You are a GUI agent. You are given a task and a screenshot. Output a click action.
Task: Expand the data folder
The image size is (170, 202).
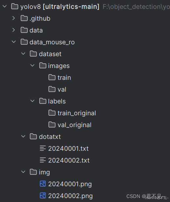click(14, 30)
